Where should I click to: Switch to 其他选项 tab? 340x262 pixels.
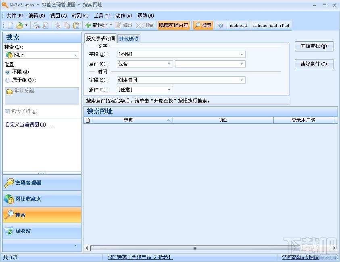tap(129, 39)
